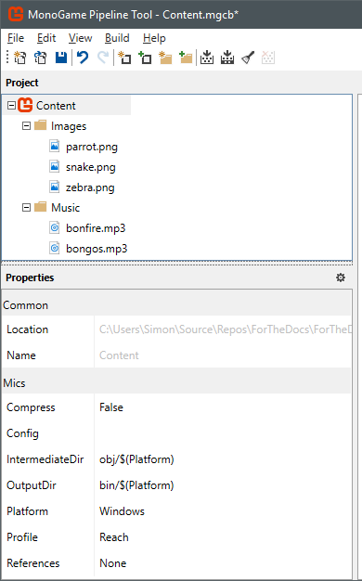The width and height of the screenshot is (362, 581).
Task: Click the Images folder icon
Action: click(x=41, y=125)
